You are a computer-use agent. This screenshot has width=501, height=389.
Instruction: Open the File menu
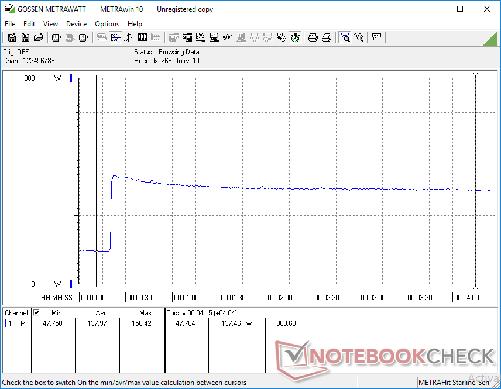tap(10, 24)
